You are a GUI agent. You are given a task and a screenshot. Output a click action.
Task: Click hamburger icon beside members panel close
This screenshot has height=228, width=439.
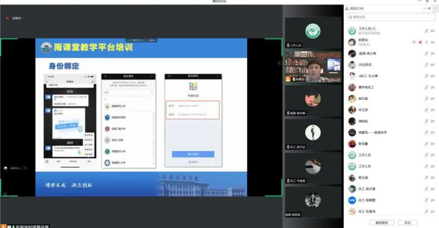pyautogui.click(x=435, y=8)
